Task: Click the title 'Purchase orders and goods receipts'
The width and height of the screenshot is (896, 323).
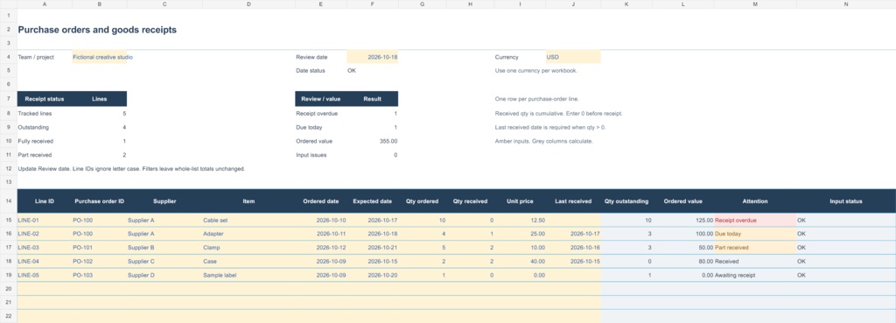Action: click(97, 30)
